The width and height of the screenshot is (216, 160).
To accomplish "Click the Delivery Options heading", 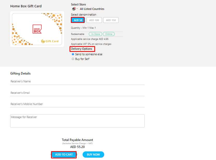I will pos(82,49).
